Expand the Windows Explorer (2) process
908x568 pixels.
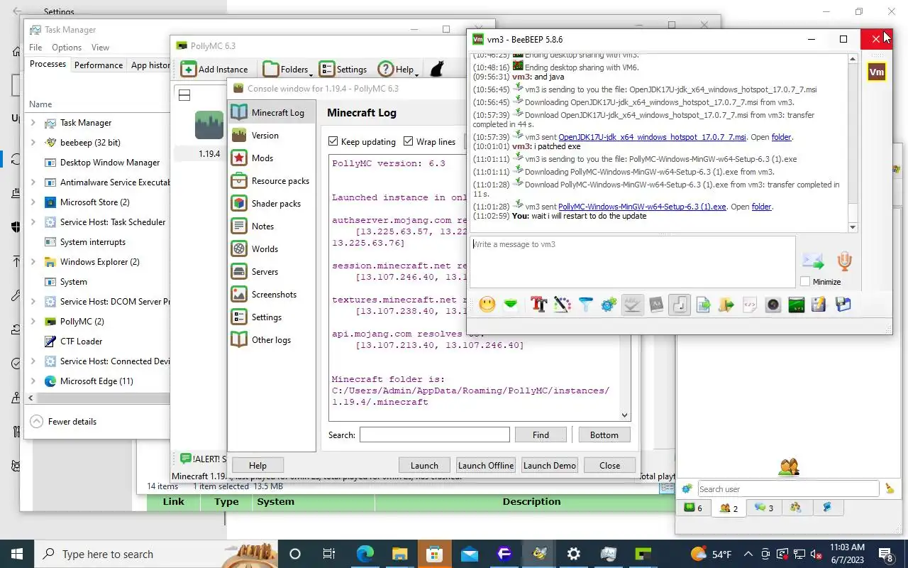(33, 262)
